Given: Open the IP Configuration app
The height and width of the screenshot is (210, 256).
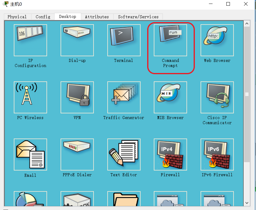Looking at the screenshot, I should point(30,40).
